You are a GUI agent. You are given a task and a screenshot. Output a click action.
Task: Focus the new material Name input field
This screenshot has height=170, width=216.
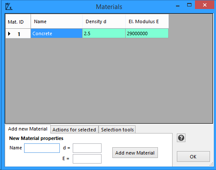click(42, 148)
